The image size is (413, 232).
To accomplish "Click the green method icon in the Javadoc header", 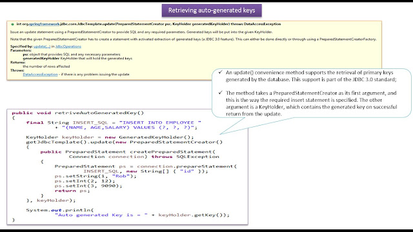I will 12,24.
